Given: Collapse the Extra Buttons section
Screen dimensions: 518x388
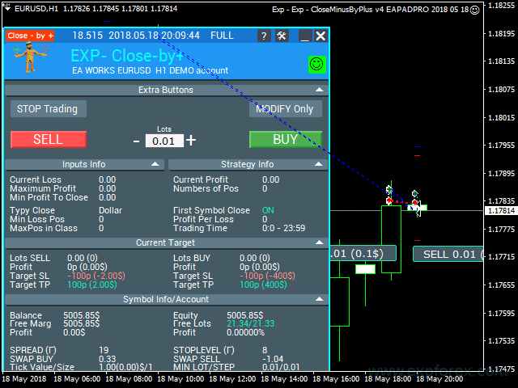Looking at the screenshot, I should point(320,91).
